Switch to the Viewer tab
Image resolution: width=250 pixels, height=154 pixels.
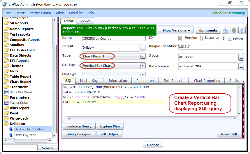pyautogui.click(x=85, y=21)
